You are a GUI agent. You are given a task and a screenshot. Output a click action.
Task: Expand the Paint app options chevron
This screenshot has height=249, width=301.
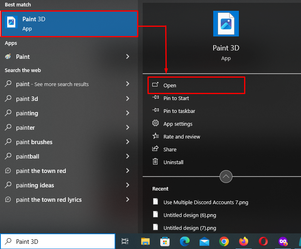127,57
